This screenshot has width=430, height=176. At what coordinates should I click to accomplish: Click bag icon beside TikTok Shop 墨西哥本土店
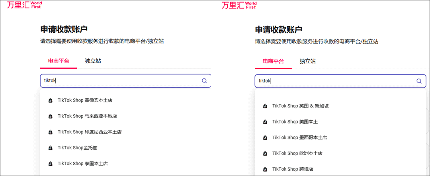click(x=265, y=138)
